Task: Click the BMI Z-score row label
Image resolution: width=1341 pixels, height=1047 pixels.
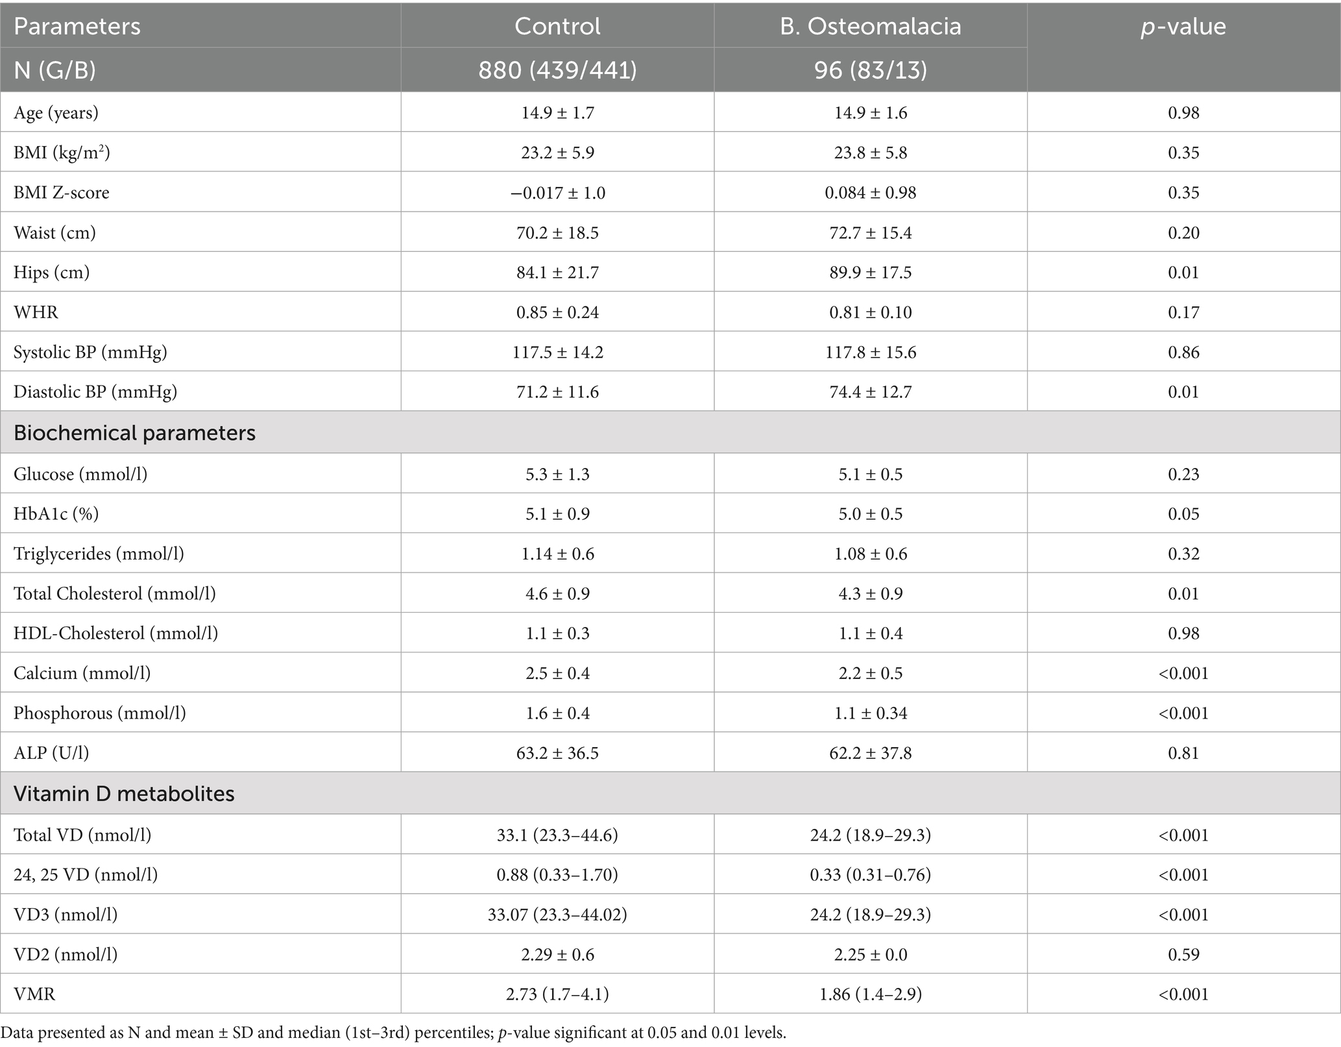Action: pyautogui.click(x=62, y=193)
